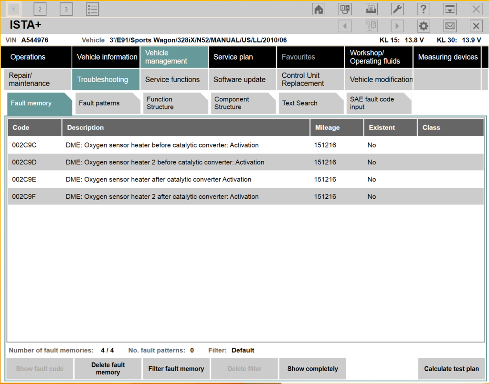This screenshot has width=489, height=384.
Task: Open the gear settings icon
Action: [424, 26]
